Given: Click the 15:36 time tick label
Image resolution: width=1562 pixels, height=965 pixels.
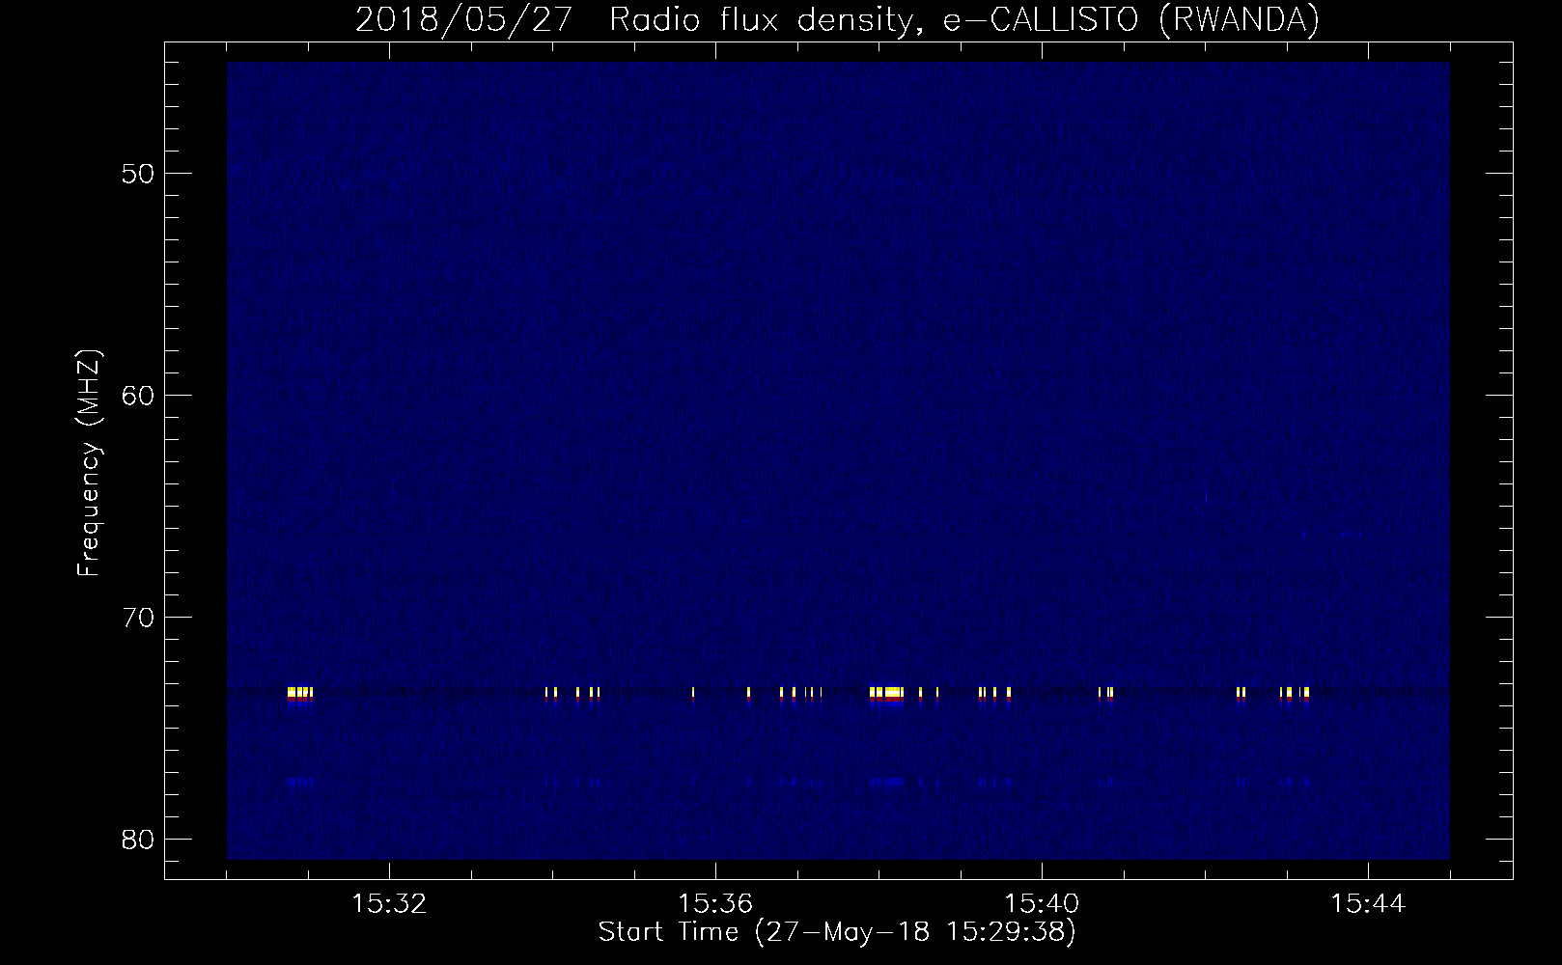Looking at the screenshot, I should 715,904.
